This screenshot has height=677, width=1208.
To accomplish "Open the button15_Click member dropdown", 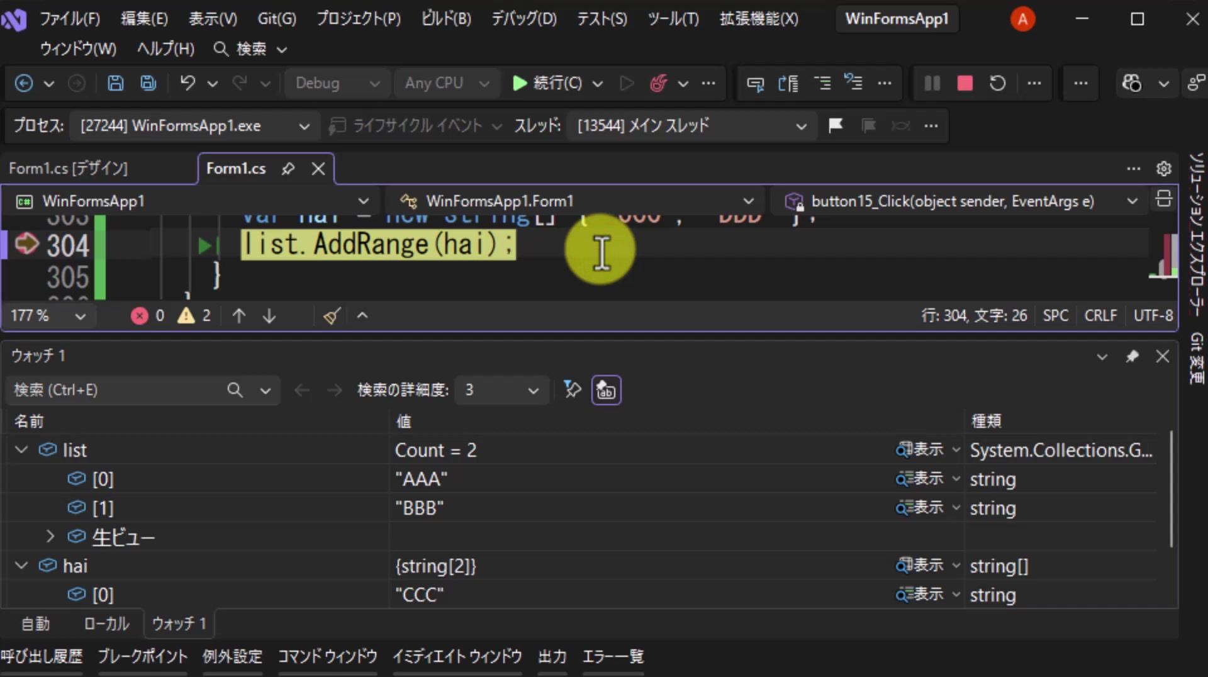I will (x=961, y=201).
